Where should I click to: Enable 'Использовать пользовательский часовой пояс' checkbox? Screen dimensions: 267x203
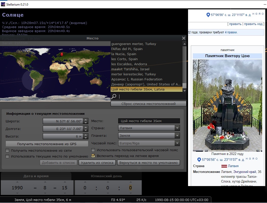point(93,150)
